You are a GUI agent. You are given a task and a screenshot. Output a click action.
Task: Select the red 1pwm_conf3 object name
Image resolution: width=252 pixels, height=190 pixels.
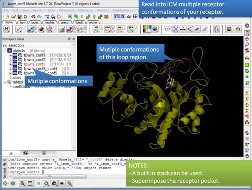34,64
